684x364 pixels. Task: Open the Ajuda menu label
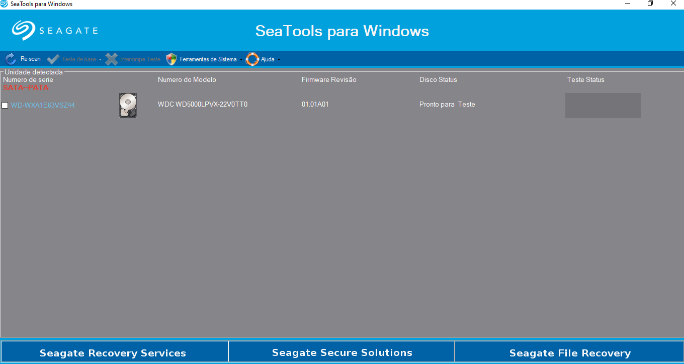[x=268, y=59]
